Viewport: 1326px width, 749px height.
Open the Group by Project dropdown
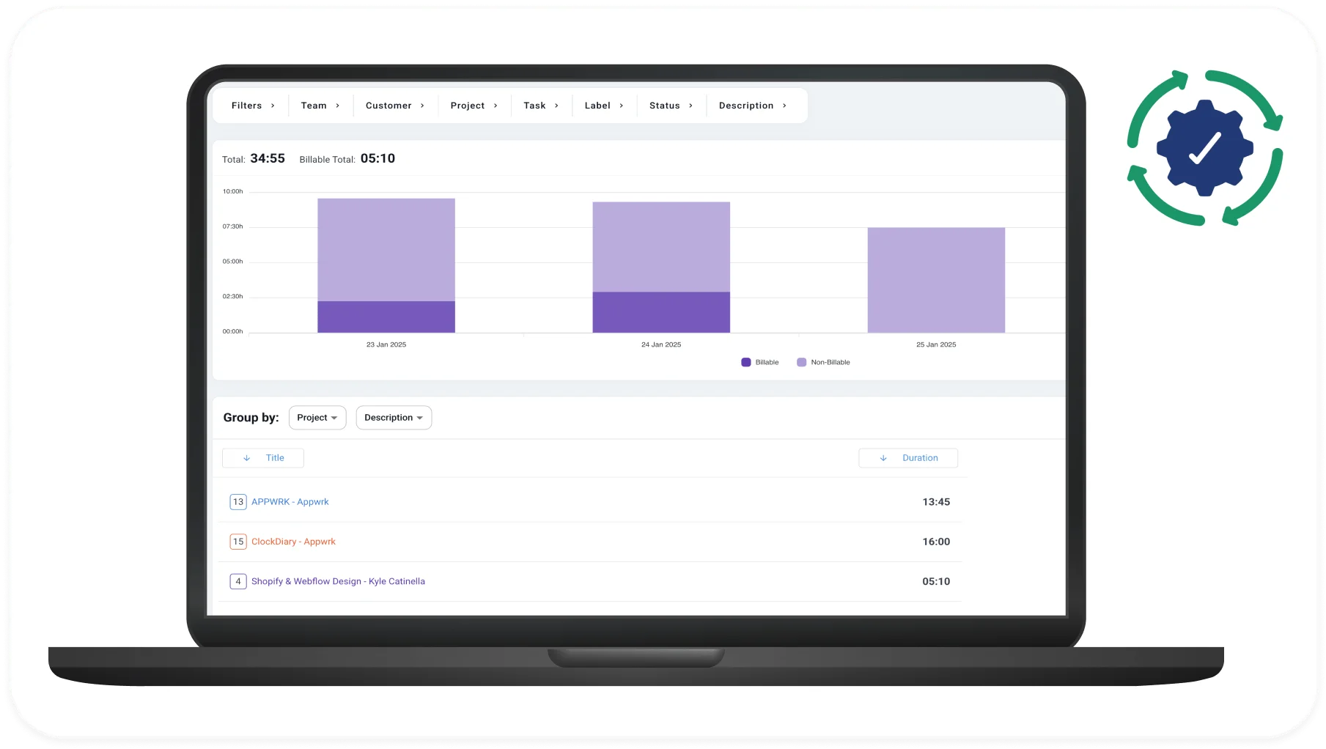click(317, 418)
